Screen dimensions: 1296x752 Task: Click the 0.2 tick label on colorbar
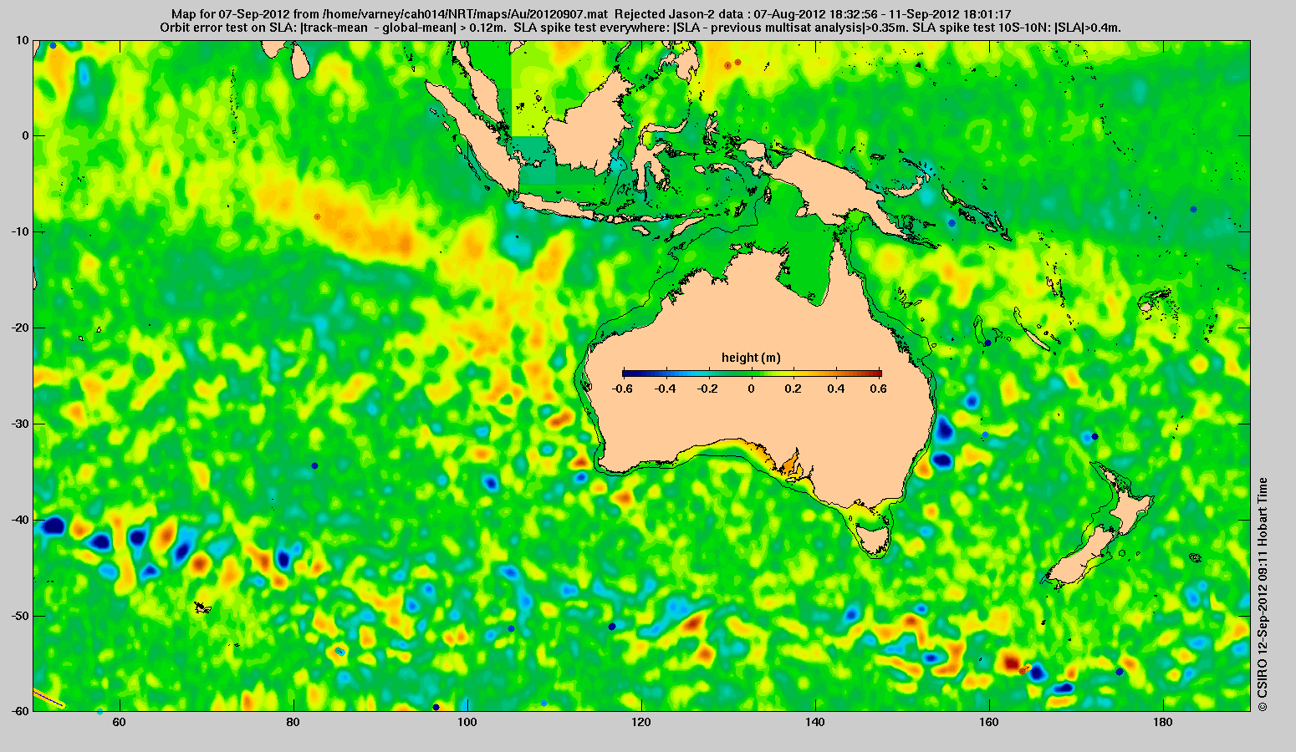794,389
